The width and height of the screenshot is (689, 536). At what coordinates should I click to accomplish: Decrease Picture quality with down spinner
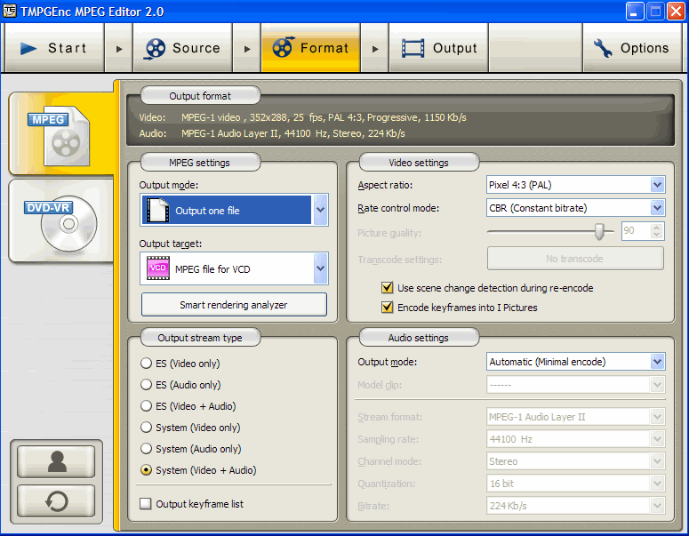click(x=656, y=235)
